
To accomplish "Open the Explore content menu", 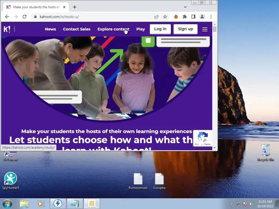I will click(x=113, y=29).
